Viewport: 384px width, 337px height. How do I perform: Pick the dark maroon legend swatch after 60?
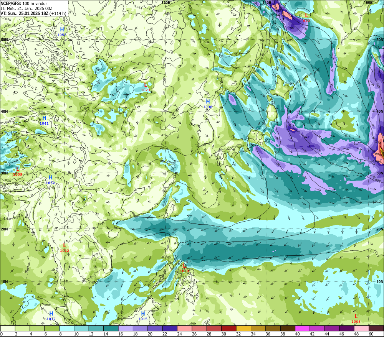pyautogui.click(x=376, y=328)
